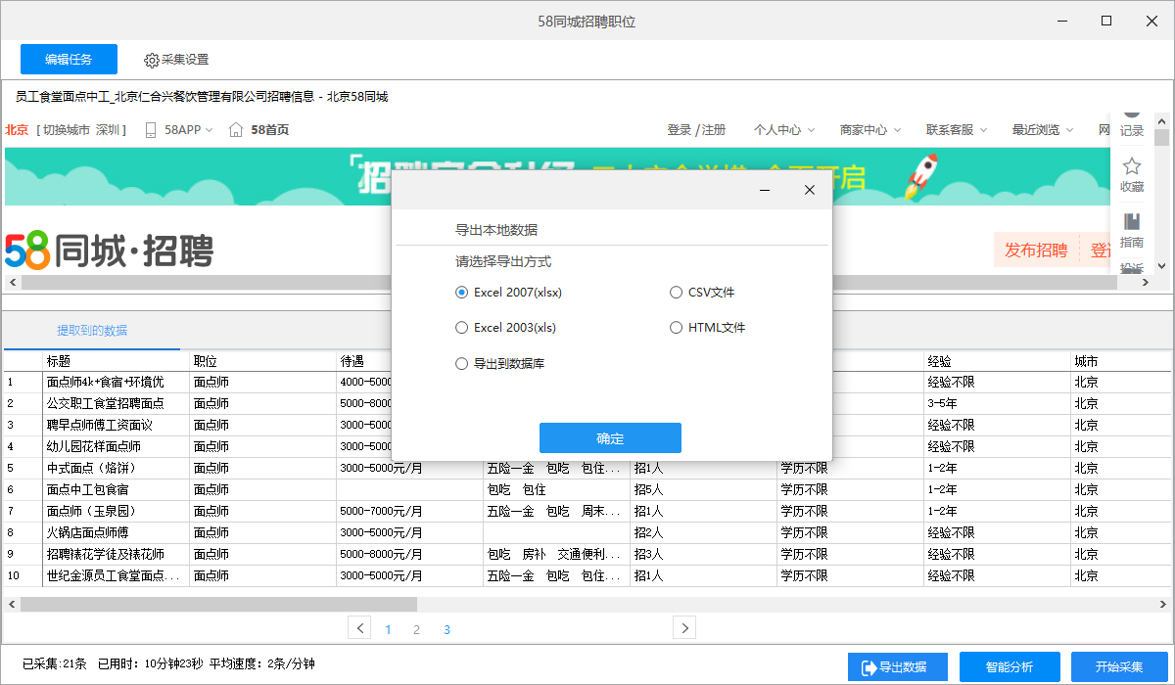Click the 58首页 home icon

pos(235,129)
